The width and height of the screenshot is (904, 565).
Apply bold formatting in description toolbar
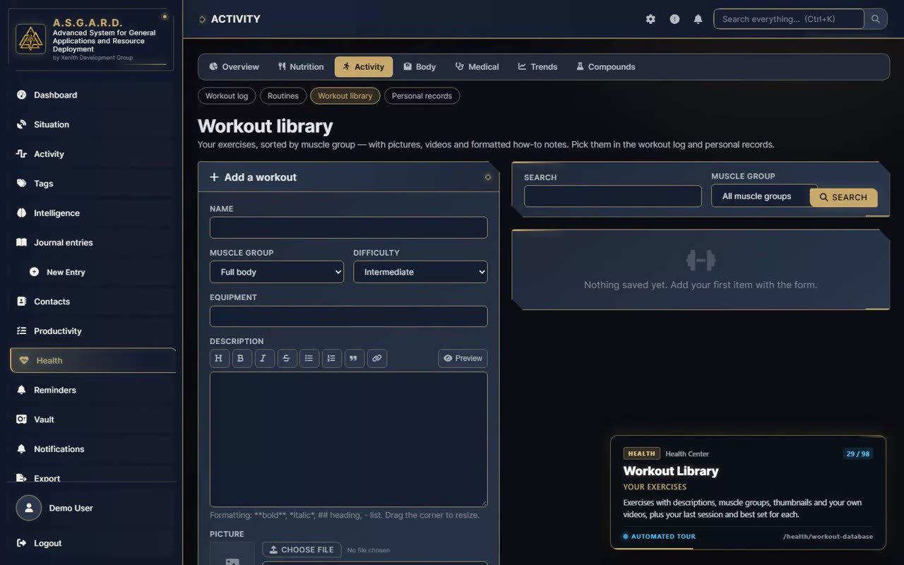(x=241, y=358)
